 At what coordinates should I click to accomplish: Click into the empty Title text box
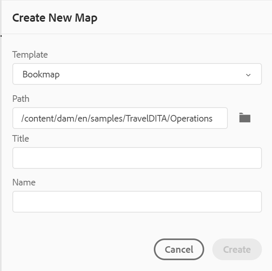(137, 158)
